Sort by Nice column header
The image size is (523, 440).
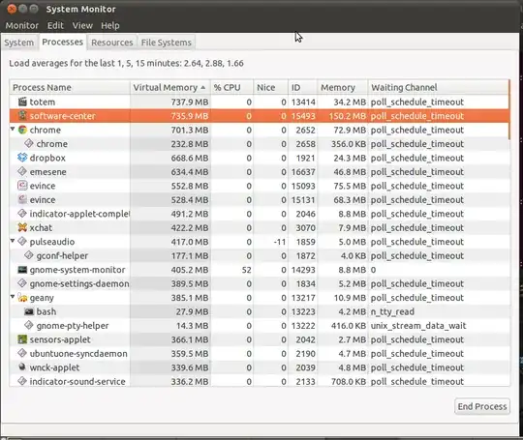tap(270, 87)
